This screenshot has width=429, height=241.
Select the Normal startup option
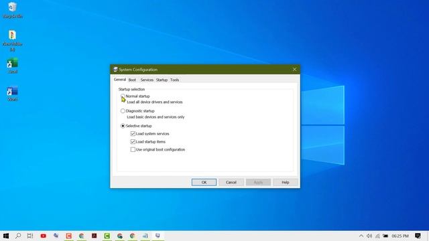pyautogui.click(x=123, y=96)
